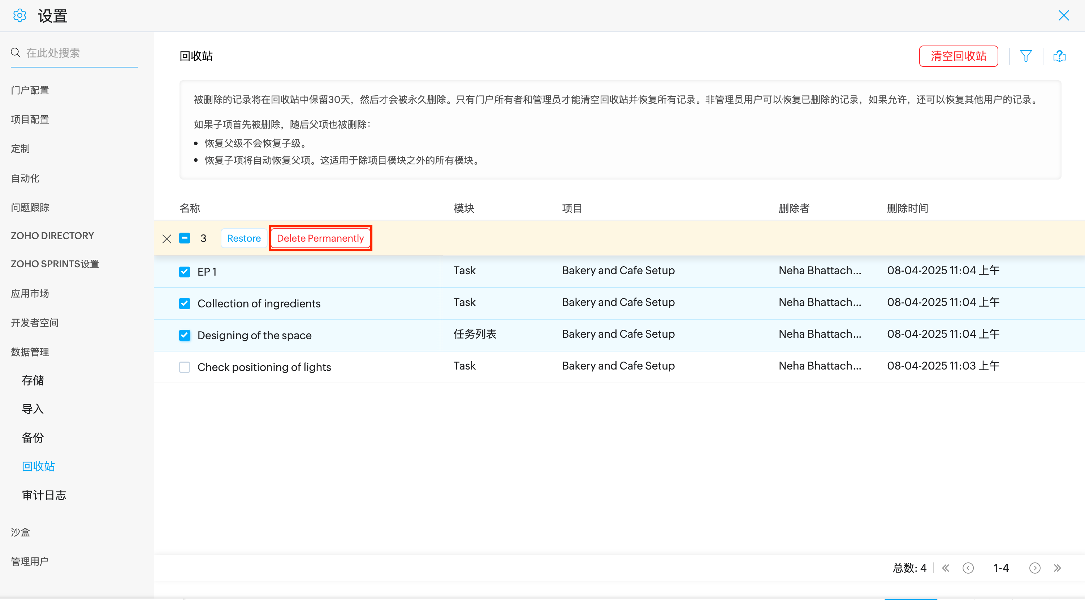Image resolution: width=1085 pixels, height=600 pixels.
Task: Expand the 自动化 sidebar section
Action: pyautogui.click(x=25, y=178)
